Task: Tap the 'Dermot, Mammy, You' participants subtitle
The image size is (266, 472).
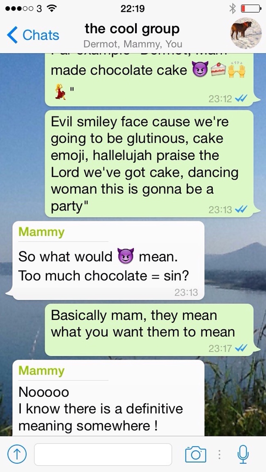Action: click(x=133, y=44)
